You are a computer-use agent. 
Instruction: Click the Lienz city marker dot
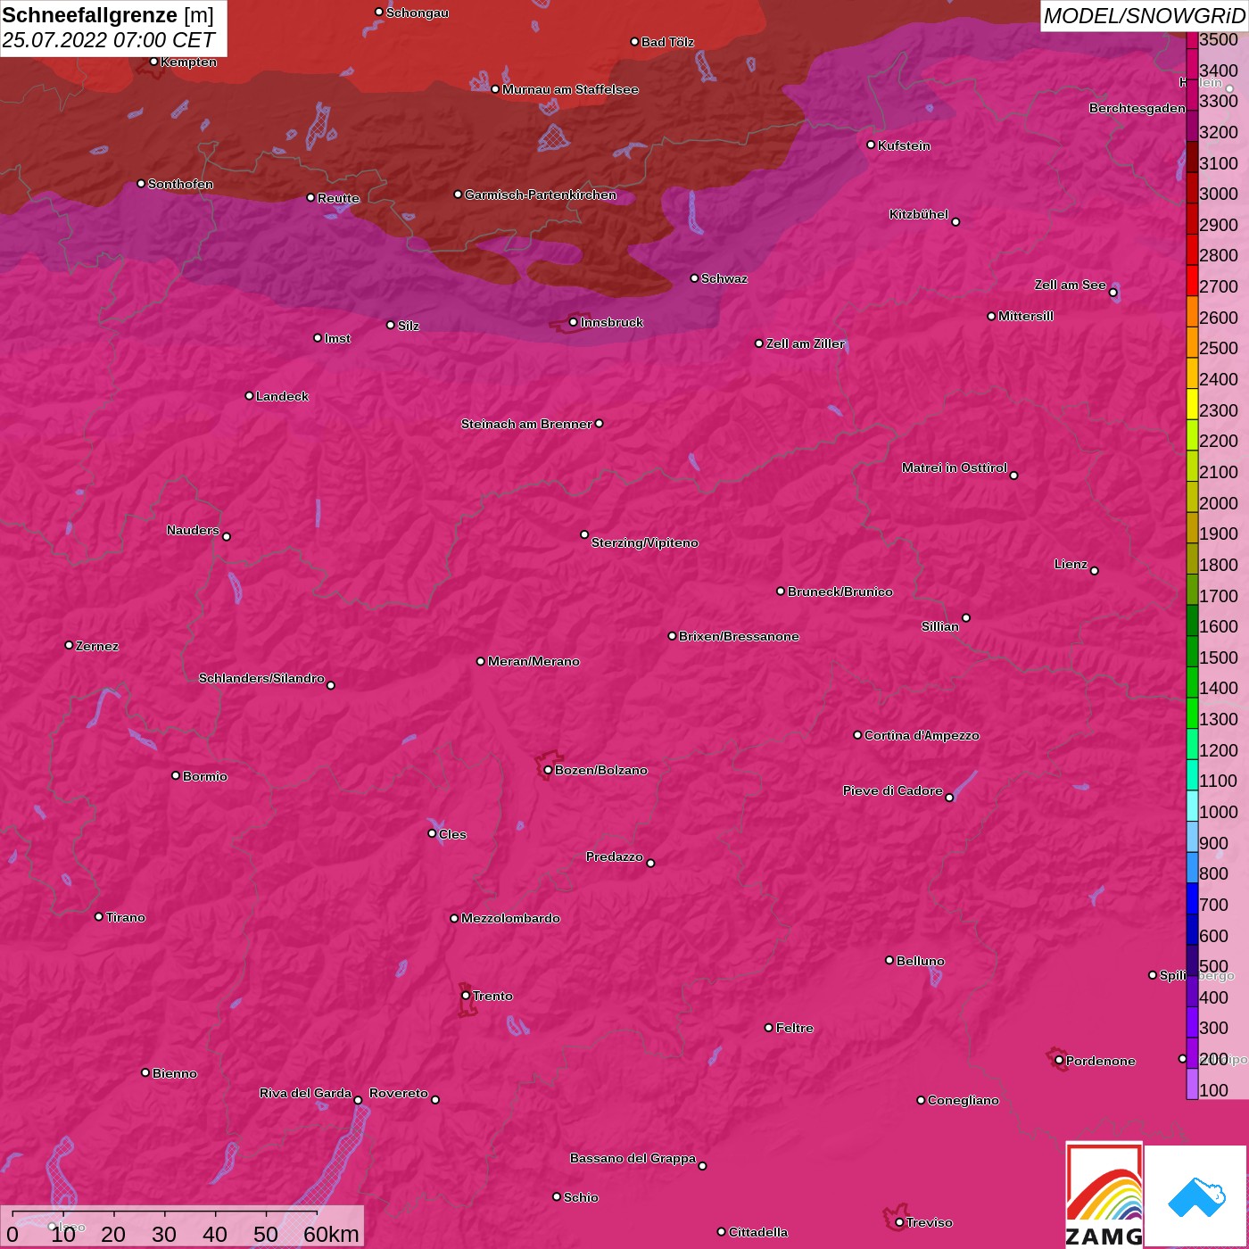[x=1095, y=570]
